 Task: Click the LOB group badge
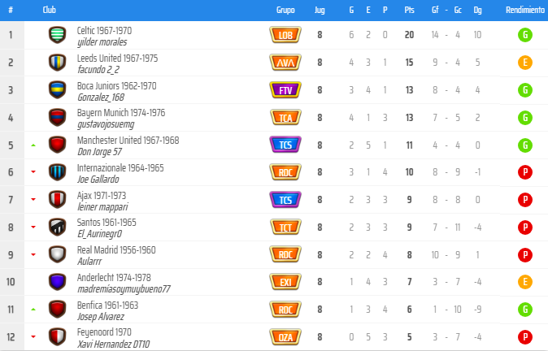pos(285,35)
